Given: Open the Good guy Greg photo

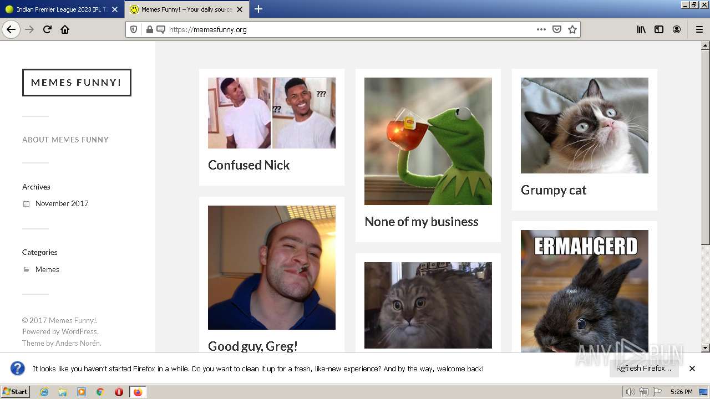Looking at the screenshot, I should click(x=272, y=268).
